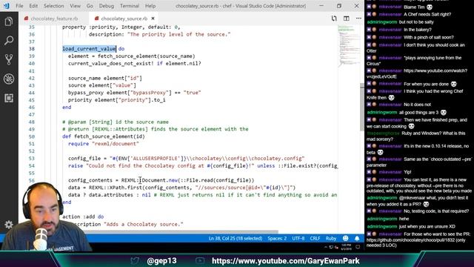Open the Edit menu

(x=33, y=6)
